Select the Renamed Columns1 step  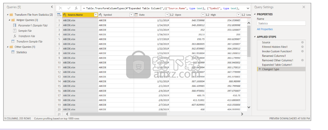point(274,56)
